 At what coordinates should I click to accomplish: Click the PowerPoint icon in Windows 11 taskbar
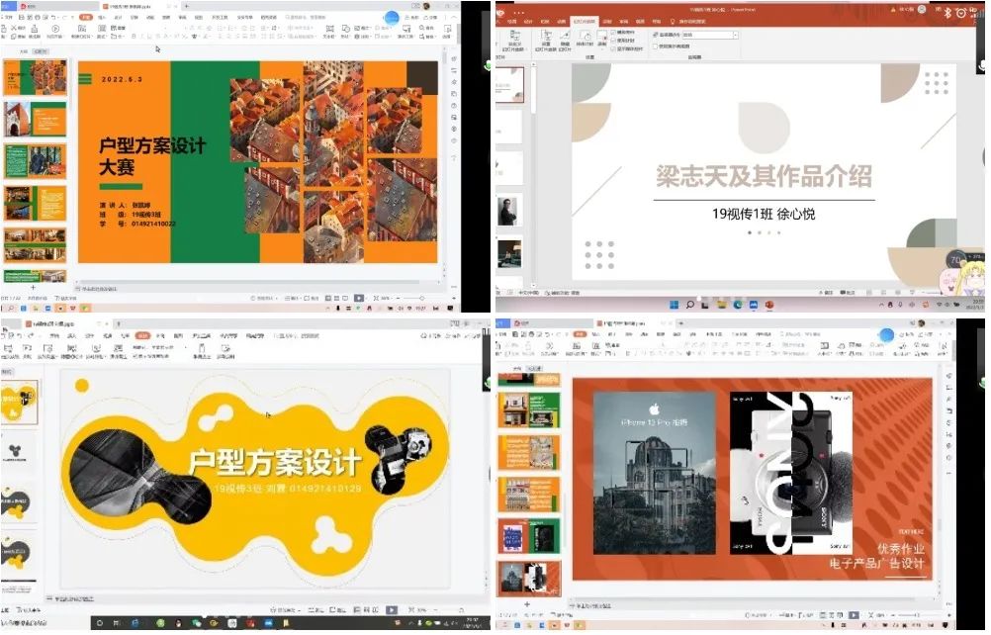[769, 306]
